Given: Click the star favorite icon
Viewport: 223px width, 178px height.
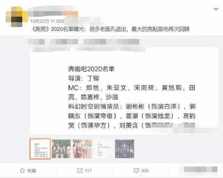Looking at the screenshot, I should (x=22, y=170).
